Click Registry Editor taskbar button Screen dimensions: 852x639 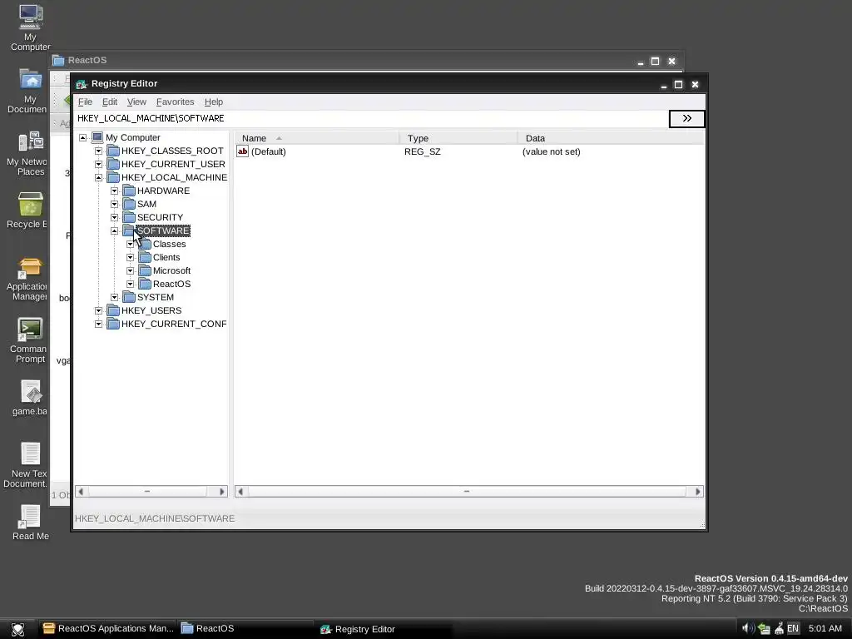click(x=384, y=629)
